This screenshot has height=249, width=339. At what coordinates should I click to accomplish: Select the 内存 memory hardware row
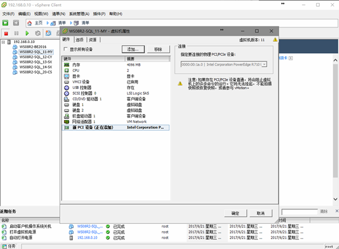coord(115,64)
